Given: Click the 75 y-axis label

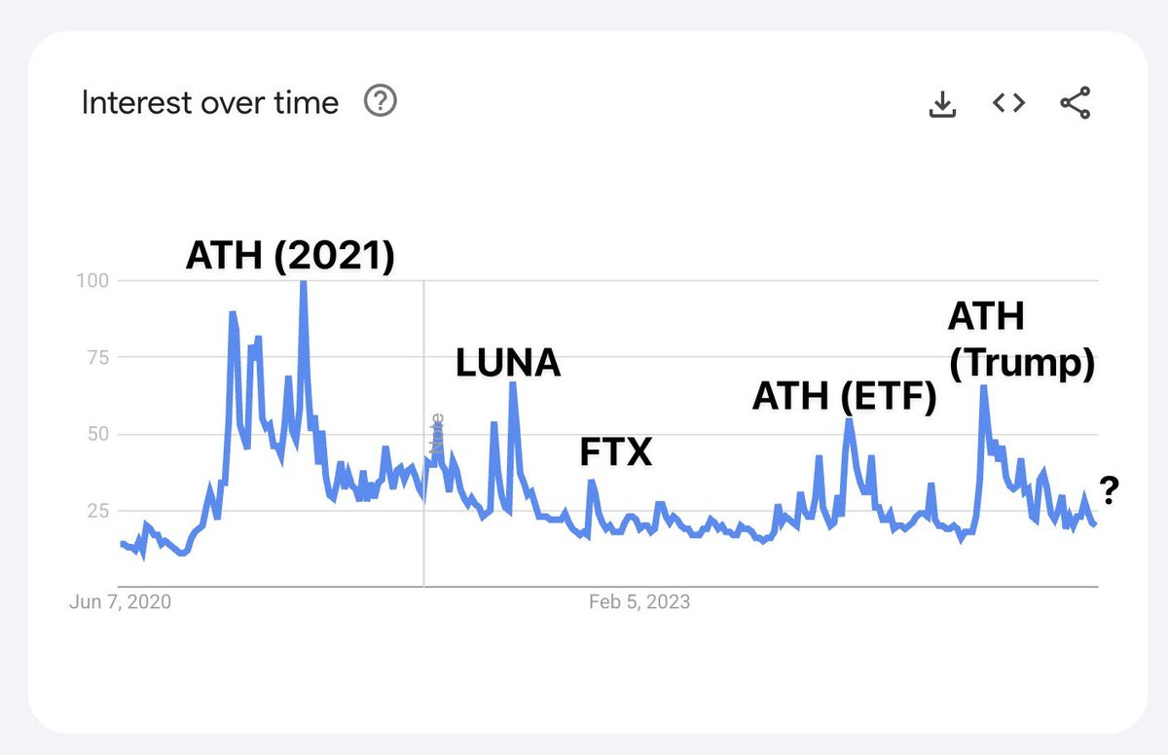Looking at the screenshot, I should 97,357.
